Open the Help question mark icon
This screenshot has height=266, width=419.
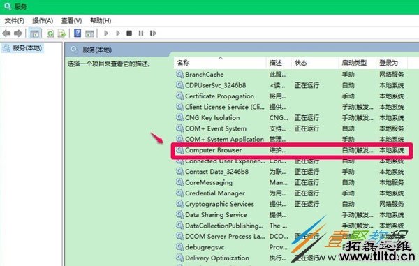click(78, 33)
